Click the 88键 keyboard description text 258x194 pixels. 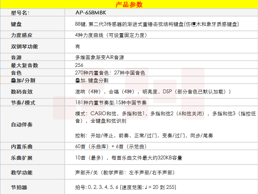157,24
